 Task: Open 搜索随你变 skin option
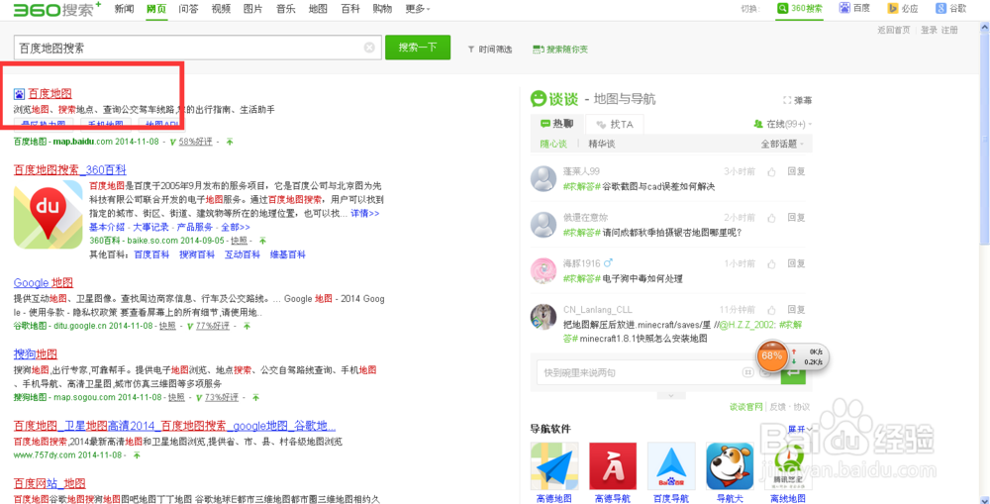point(560,50)
